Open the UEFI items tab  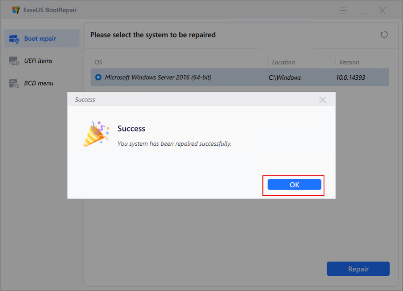tap(38, 61)
